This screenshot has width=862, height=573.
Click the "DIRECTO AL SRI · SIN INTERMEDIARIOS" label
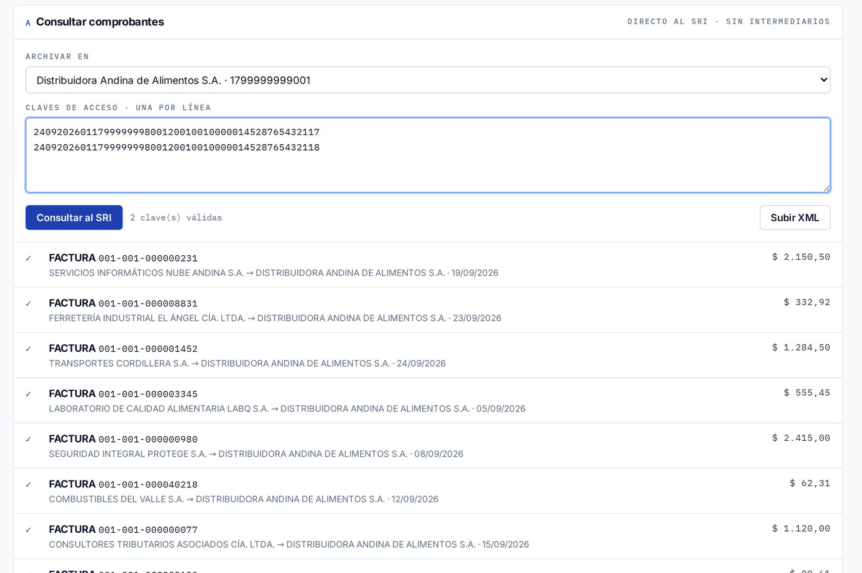(x=729, y=22)
